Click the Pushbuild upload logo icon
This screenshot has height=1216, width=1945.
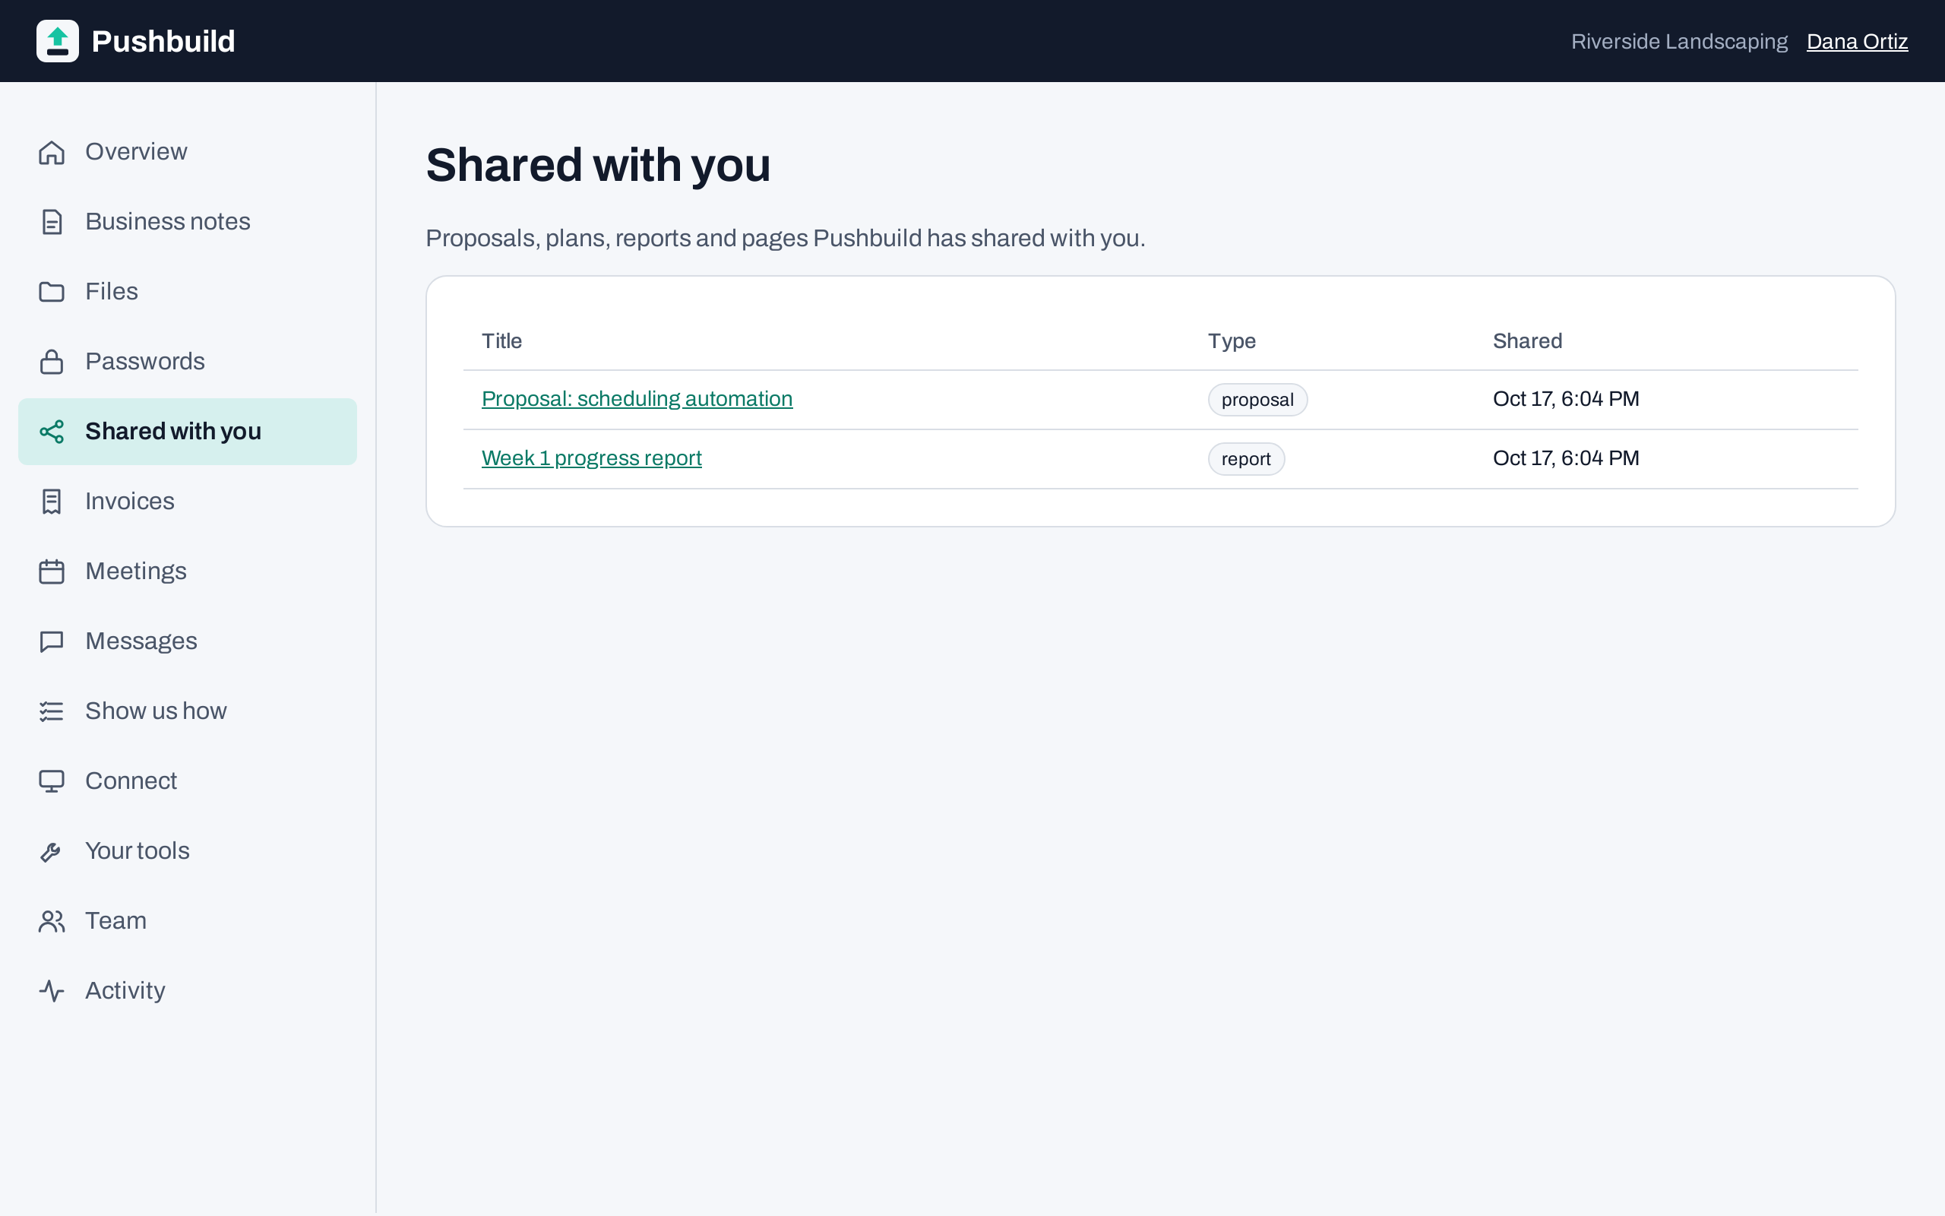(x=57, y=41)
